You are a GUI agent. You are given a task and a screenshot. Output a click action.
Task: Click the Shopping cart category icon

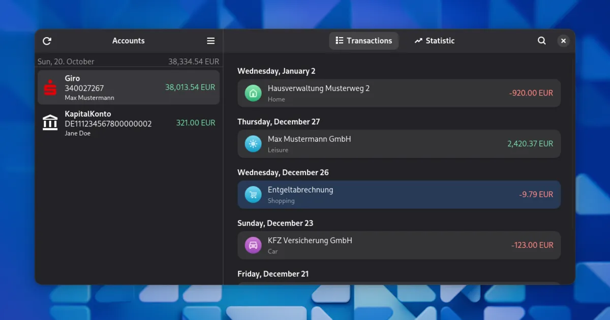click(253, 195)
